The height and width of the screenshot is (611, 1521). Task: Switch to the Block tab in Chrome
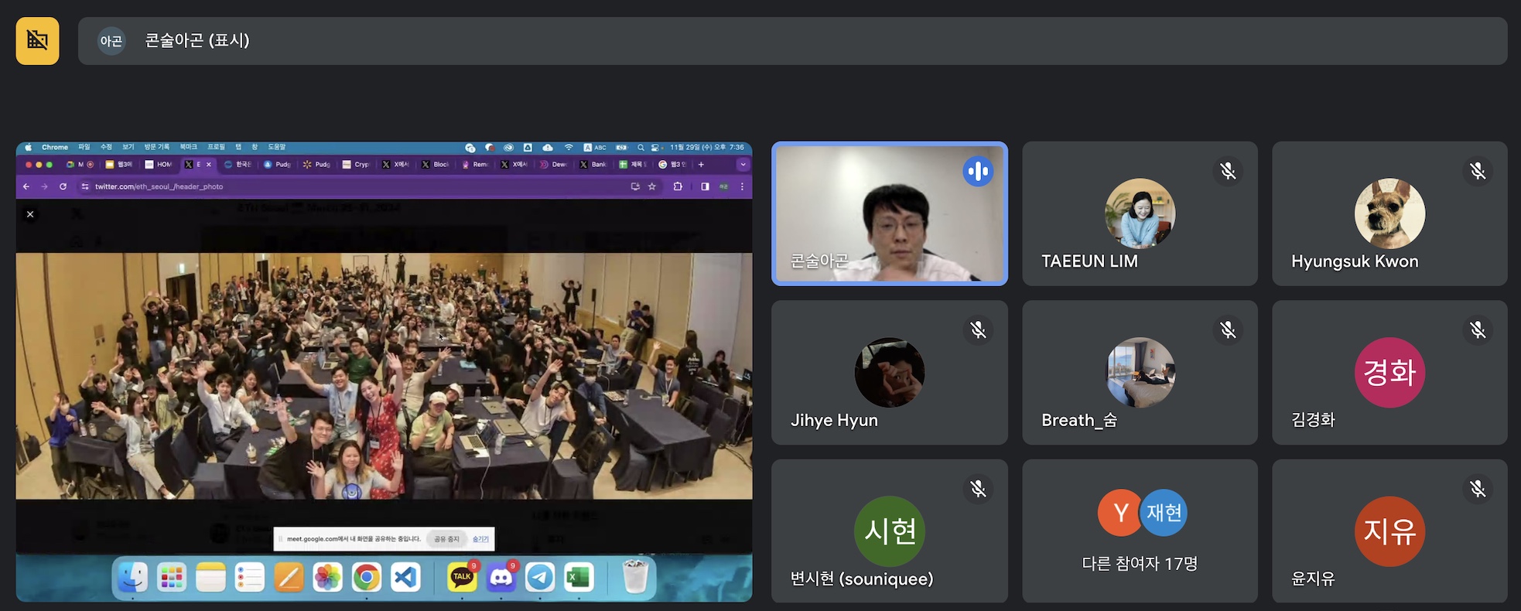[436, 165]
